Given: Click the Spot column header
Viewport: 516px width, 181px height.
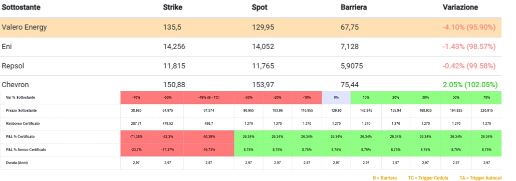Looking at the screenshot, I should pyautogui.click(x=260, y=8).
